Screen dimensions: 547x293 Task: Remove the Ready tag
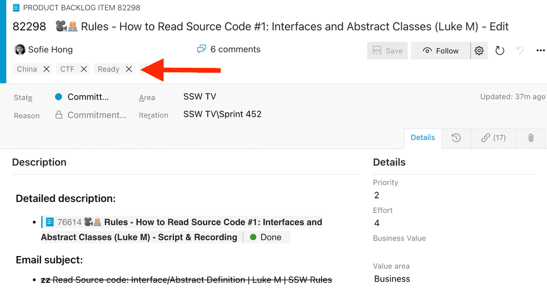tap(129, 69)
